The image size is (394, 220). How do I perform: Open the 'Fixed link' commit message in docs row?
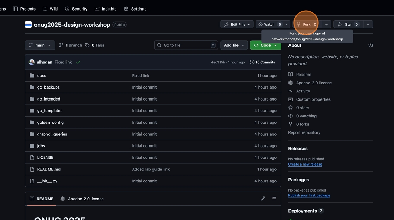point(141,75)
